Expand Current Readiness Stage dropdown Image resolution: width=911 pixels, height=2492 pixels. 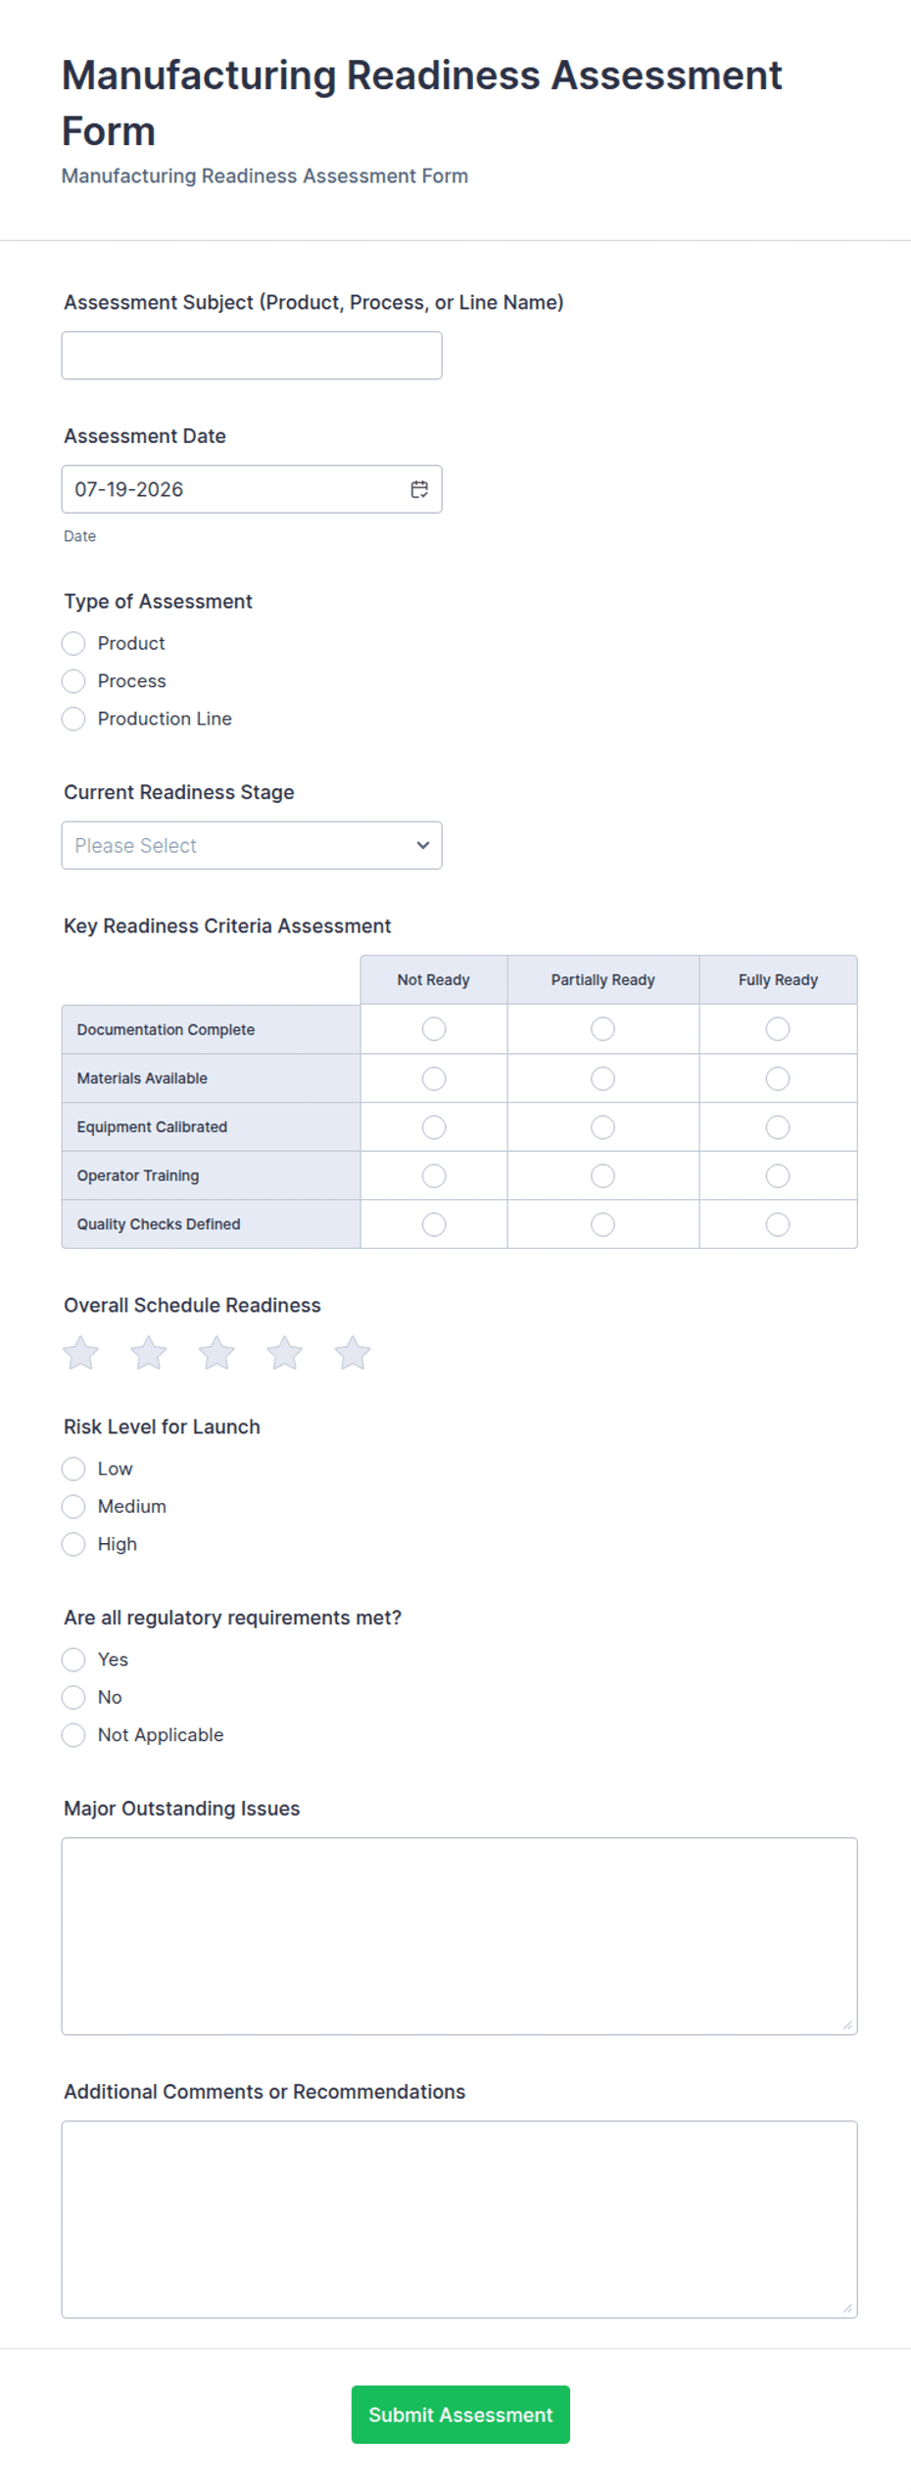pyautogui.click(x=252, y=845)
